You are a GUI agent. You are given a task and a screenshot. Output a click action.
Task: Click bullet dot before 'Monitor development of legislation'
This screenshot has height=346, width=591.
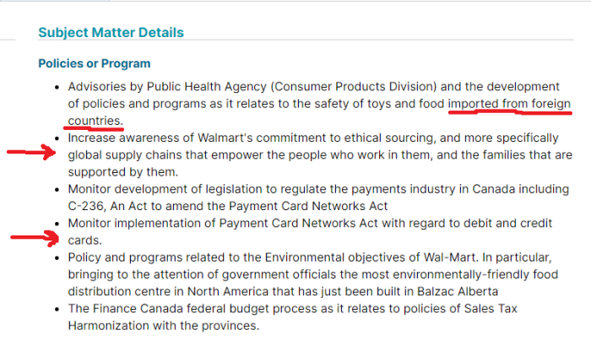click(57, 190)
